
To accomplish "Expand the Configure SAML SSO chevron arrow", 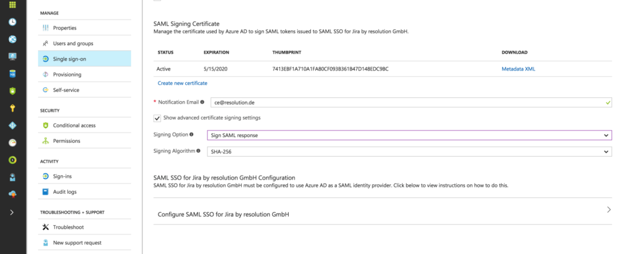I will pos(609,210).
